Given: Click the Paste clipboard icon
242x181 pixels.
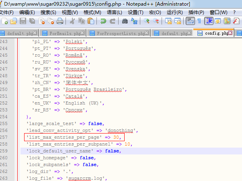Looking at the screenshot, I should coord(91,21).
